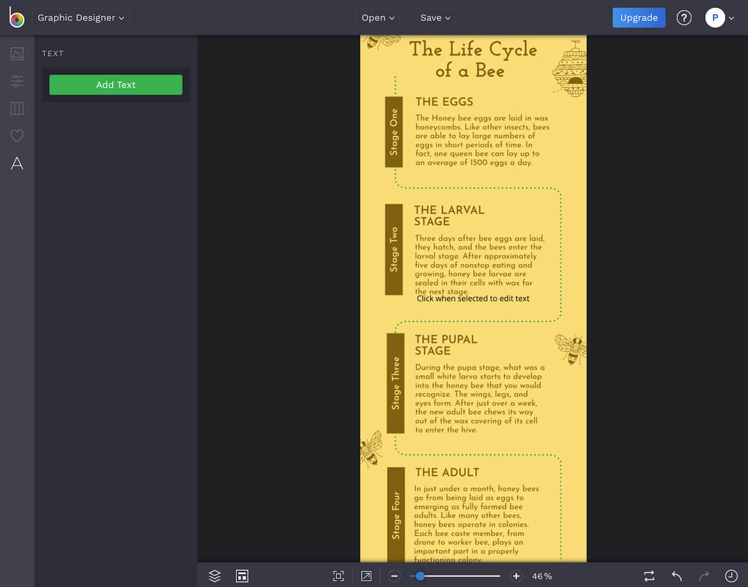Open the Image Manager sidebar icon
Screen dimensions: 748x587
(x=17, y=54)
